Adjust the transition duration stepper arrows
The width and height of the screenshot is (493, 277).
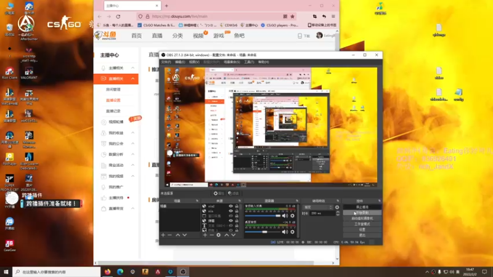coord(338,213)
